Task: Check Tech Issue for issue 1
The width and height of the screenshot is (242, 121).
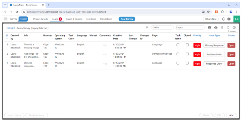Action: click(x=178, y=63)
